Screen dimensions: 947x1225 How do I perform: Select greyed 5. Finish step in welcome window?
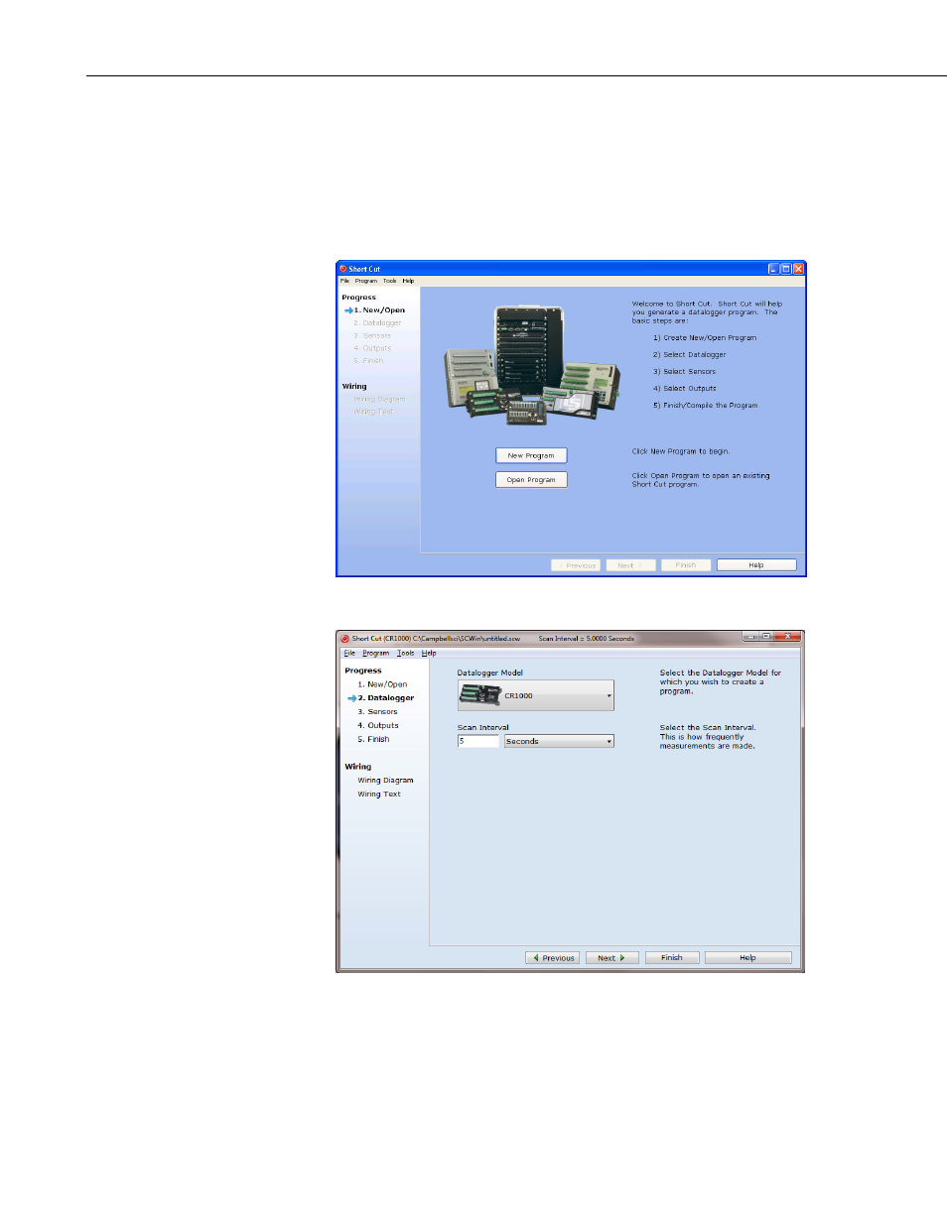click(368, 361)
